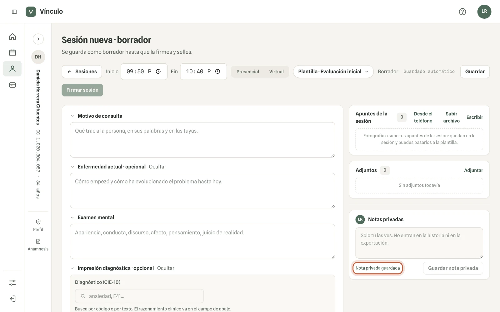Click the logout icon in sidebar
This screenshot has height=312, width=500.
coord(12,299)
